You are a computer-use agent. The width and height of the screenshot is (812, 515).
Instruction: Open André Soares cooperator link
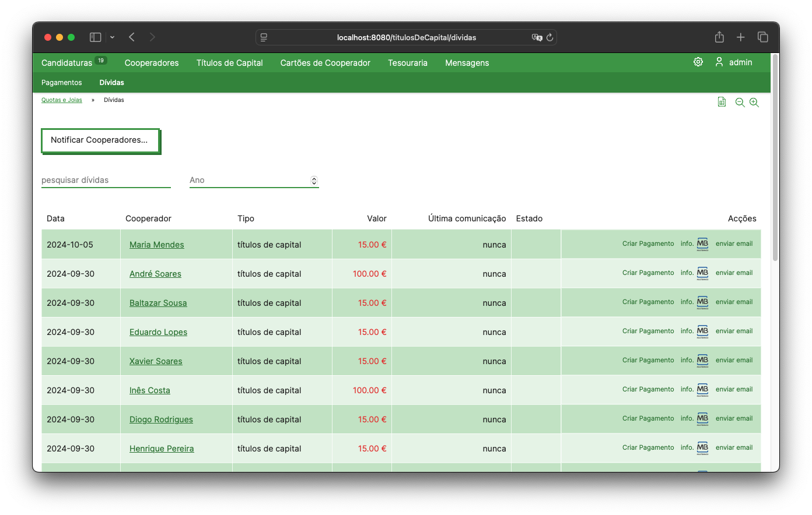pos(155,274)
